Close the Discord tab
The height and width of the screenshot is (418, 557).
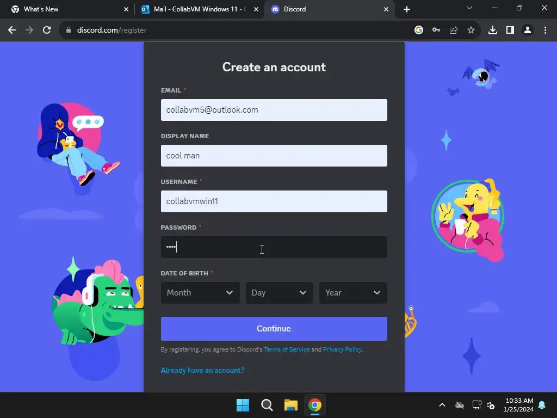click(386, 9)
